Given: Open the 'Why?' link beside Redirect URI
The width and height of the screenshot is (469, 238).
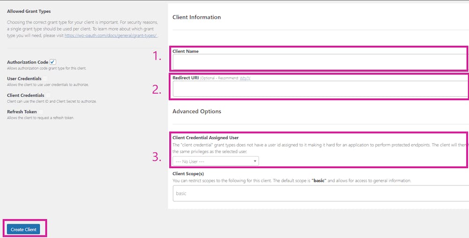Looking at the screenshot, I should click(245, 78).
